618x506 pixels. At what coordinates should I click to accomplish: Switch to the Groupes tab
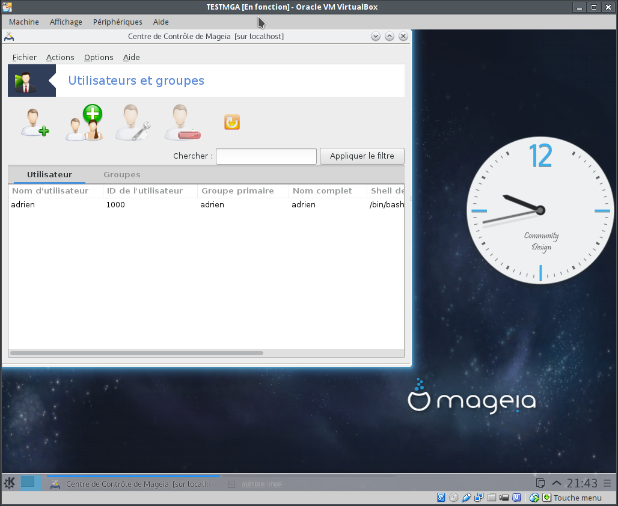[x=122, y=175]
